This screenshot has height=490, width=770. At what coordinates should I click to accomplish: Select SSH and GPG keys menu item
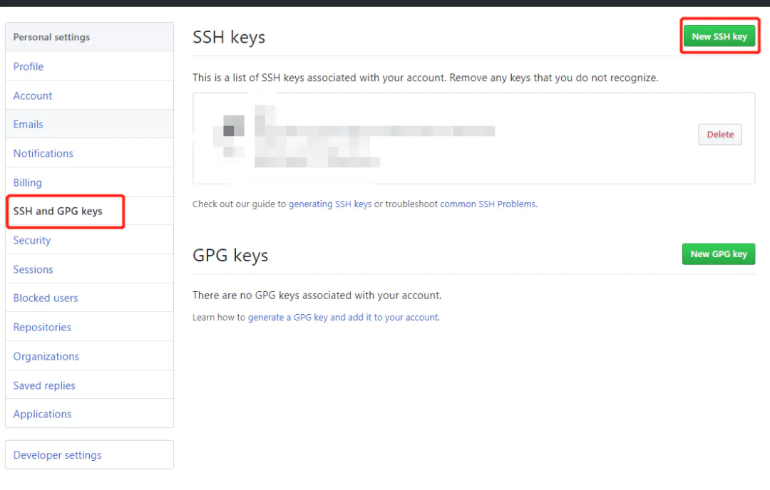click(58, 211)
